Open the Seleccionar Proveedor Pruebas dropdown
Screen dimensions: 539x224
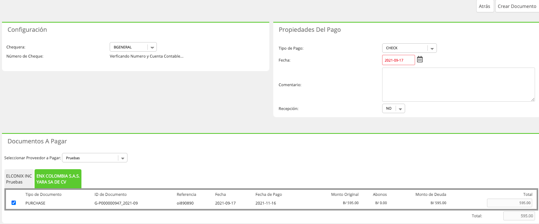coord(95,158)
